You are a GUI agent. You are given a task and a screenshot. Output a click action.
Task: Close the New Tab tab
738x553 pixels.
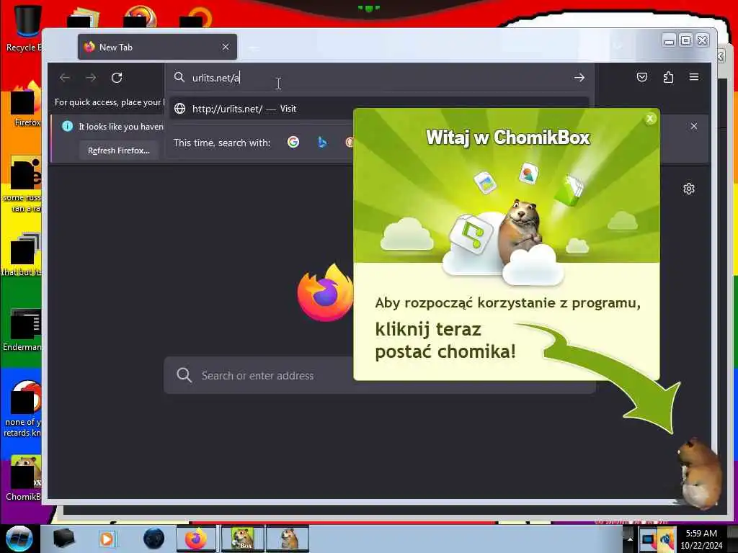[226, 47]
